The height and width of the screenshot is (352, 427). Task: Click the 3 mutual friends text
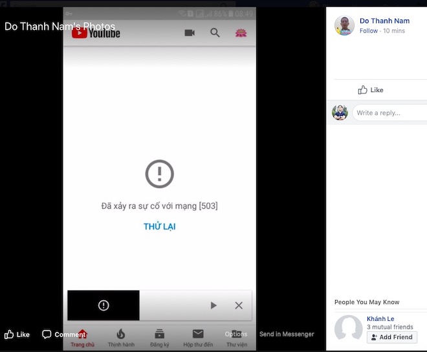click(x=389, y=327)
